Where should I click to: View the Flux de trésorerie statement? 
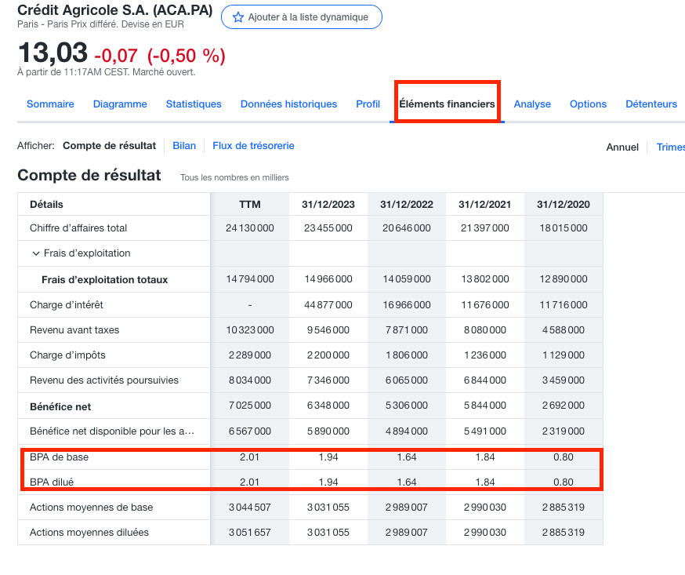click(253, 146)
